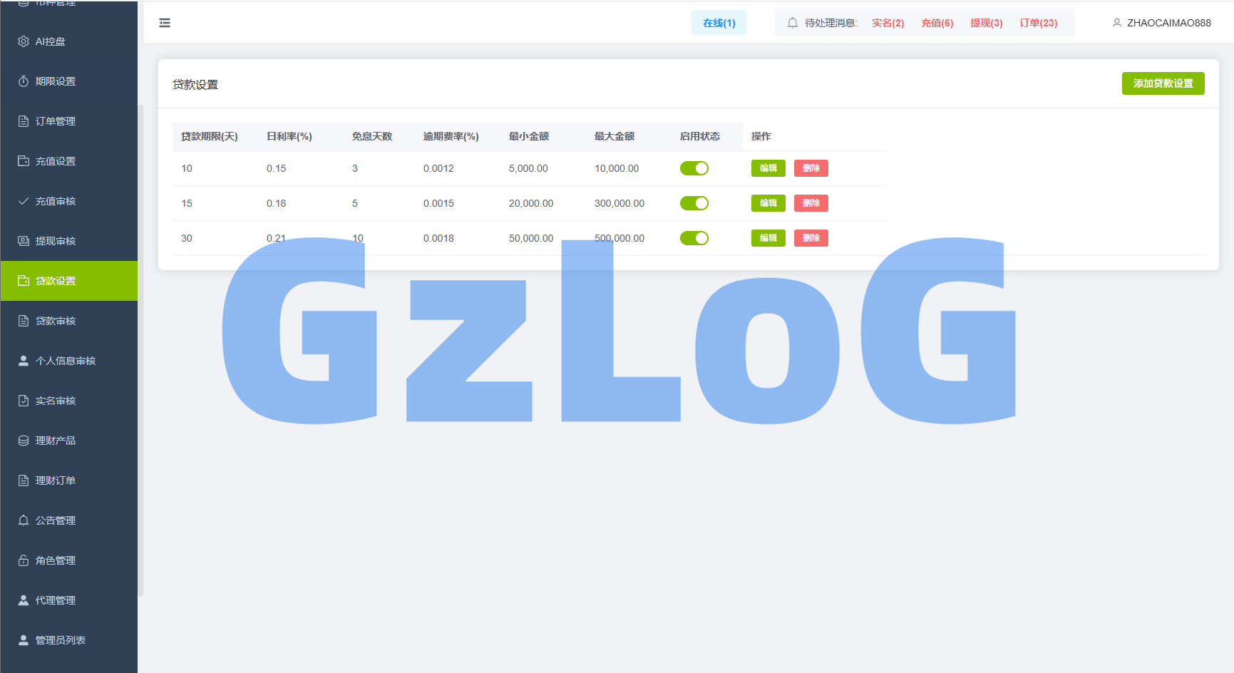Image resolution: width=1234 pixels, height=673 pixels.
Task: Delete the 30-day loan setting
Action: [811, 238]
